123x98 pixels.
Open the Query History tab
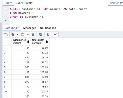tap(24, 3)
